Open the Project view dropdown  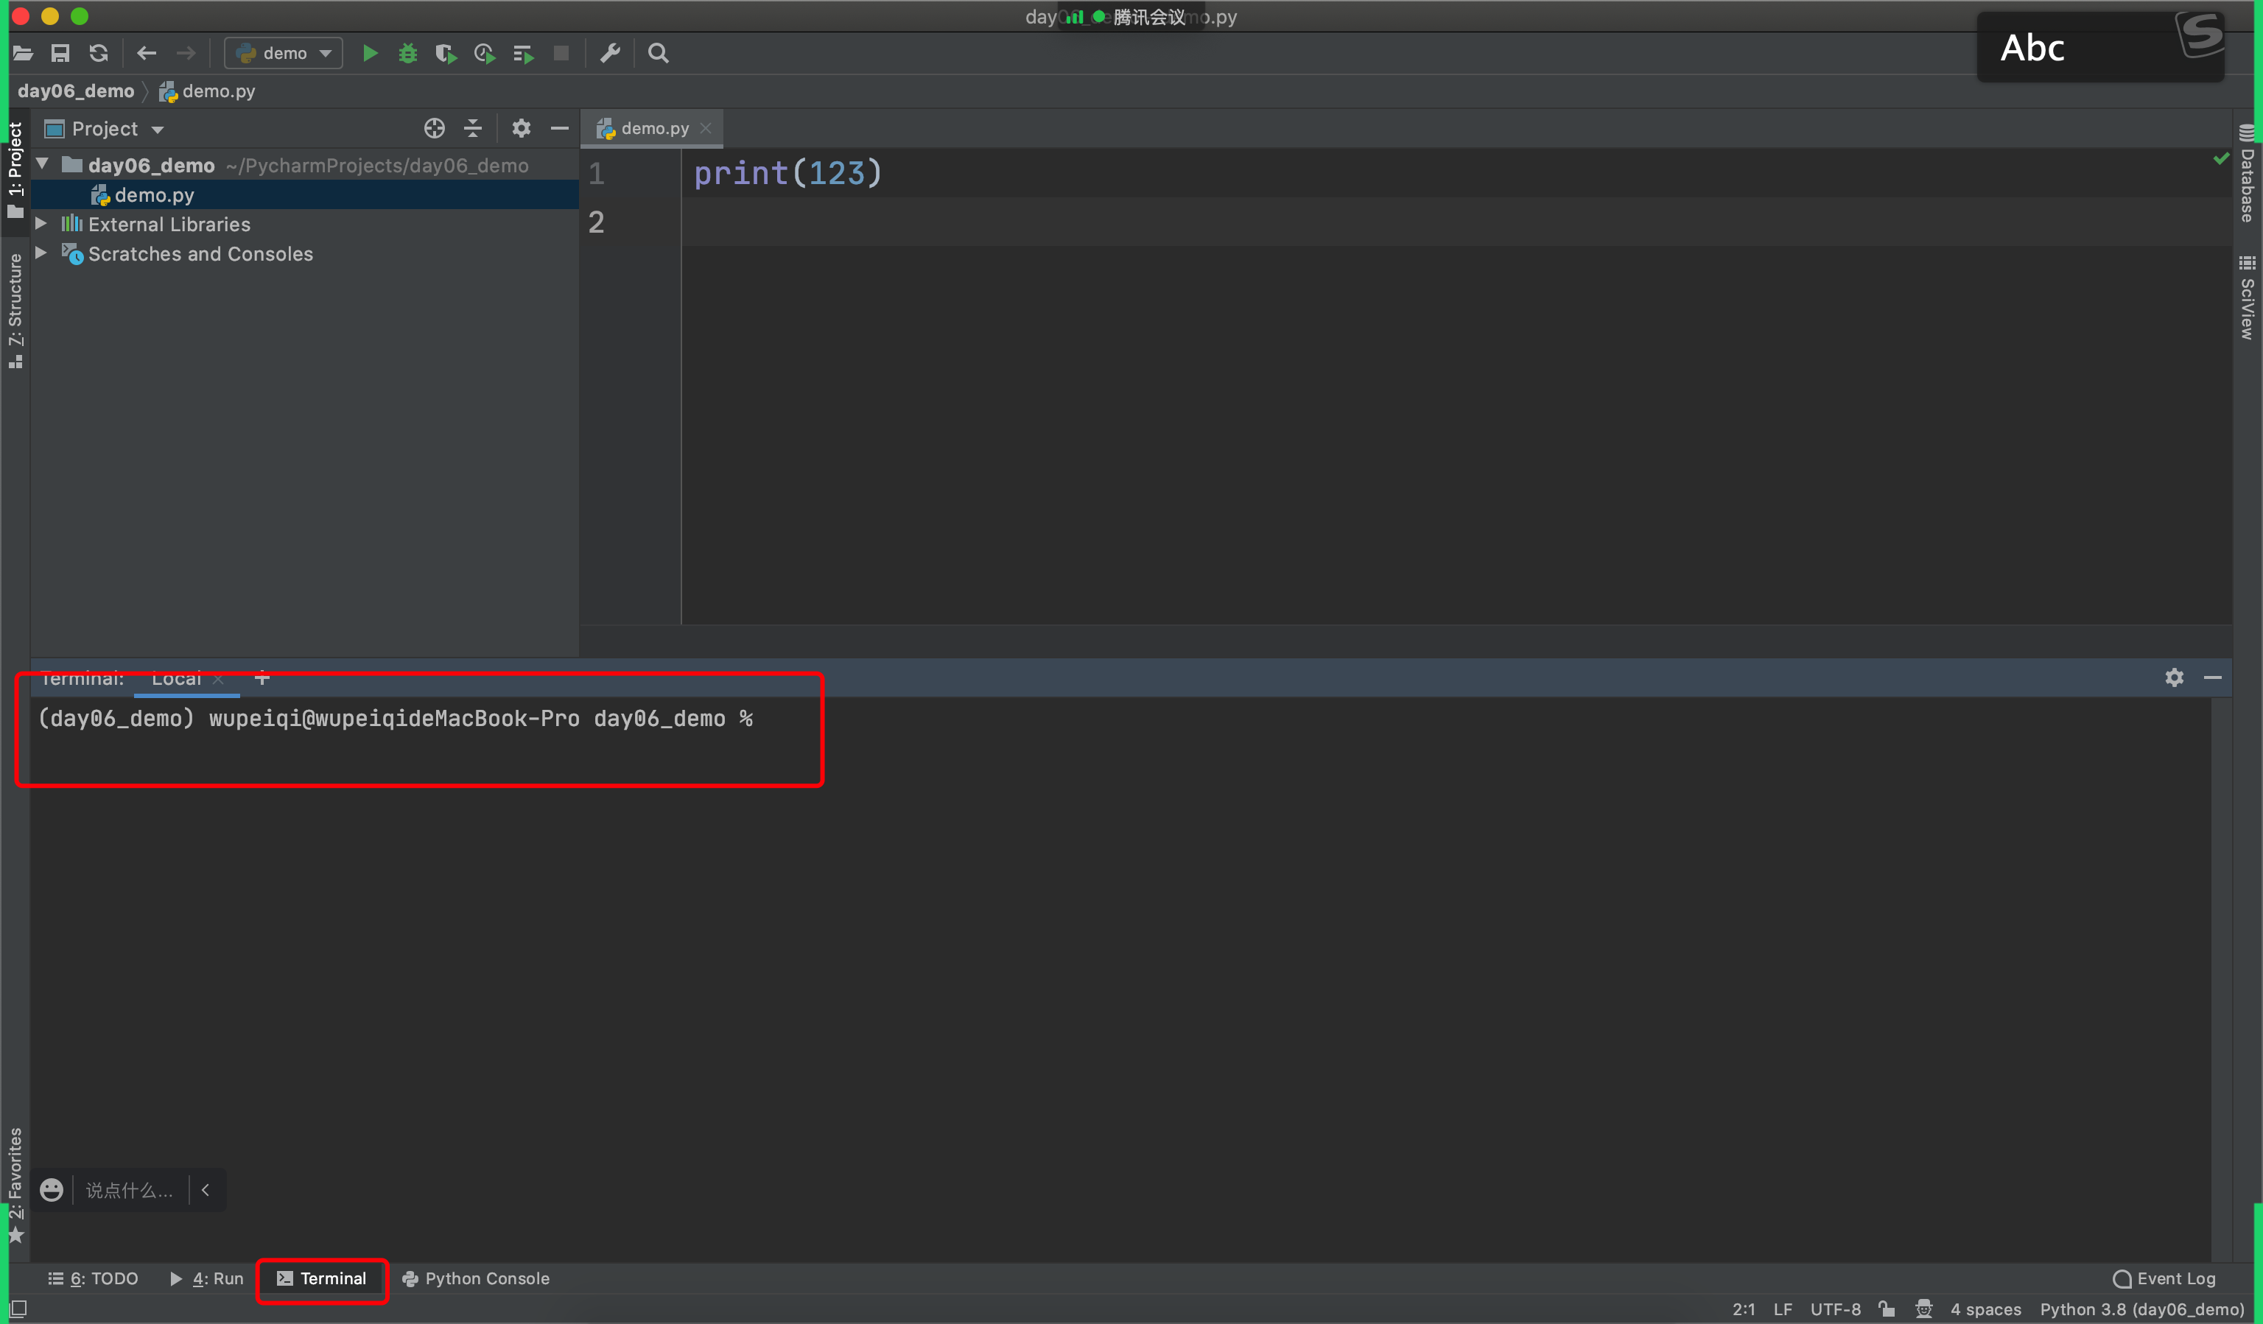(105, 128)
